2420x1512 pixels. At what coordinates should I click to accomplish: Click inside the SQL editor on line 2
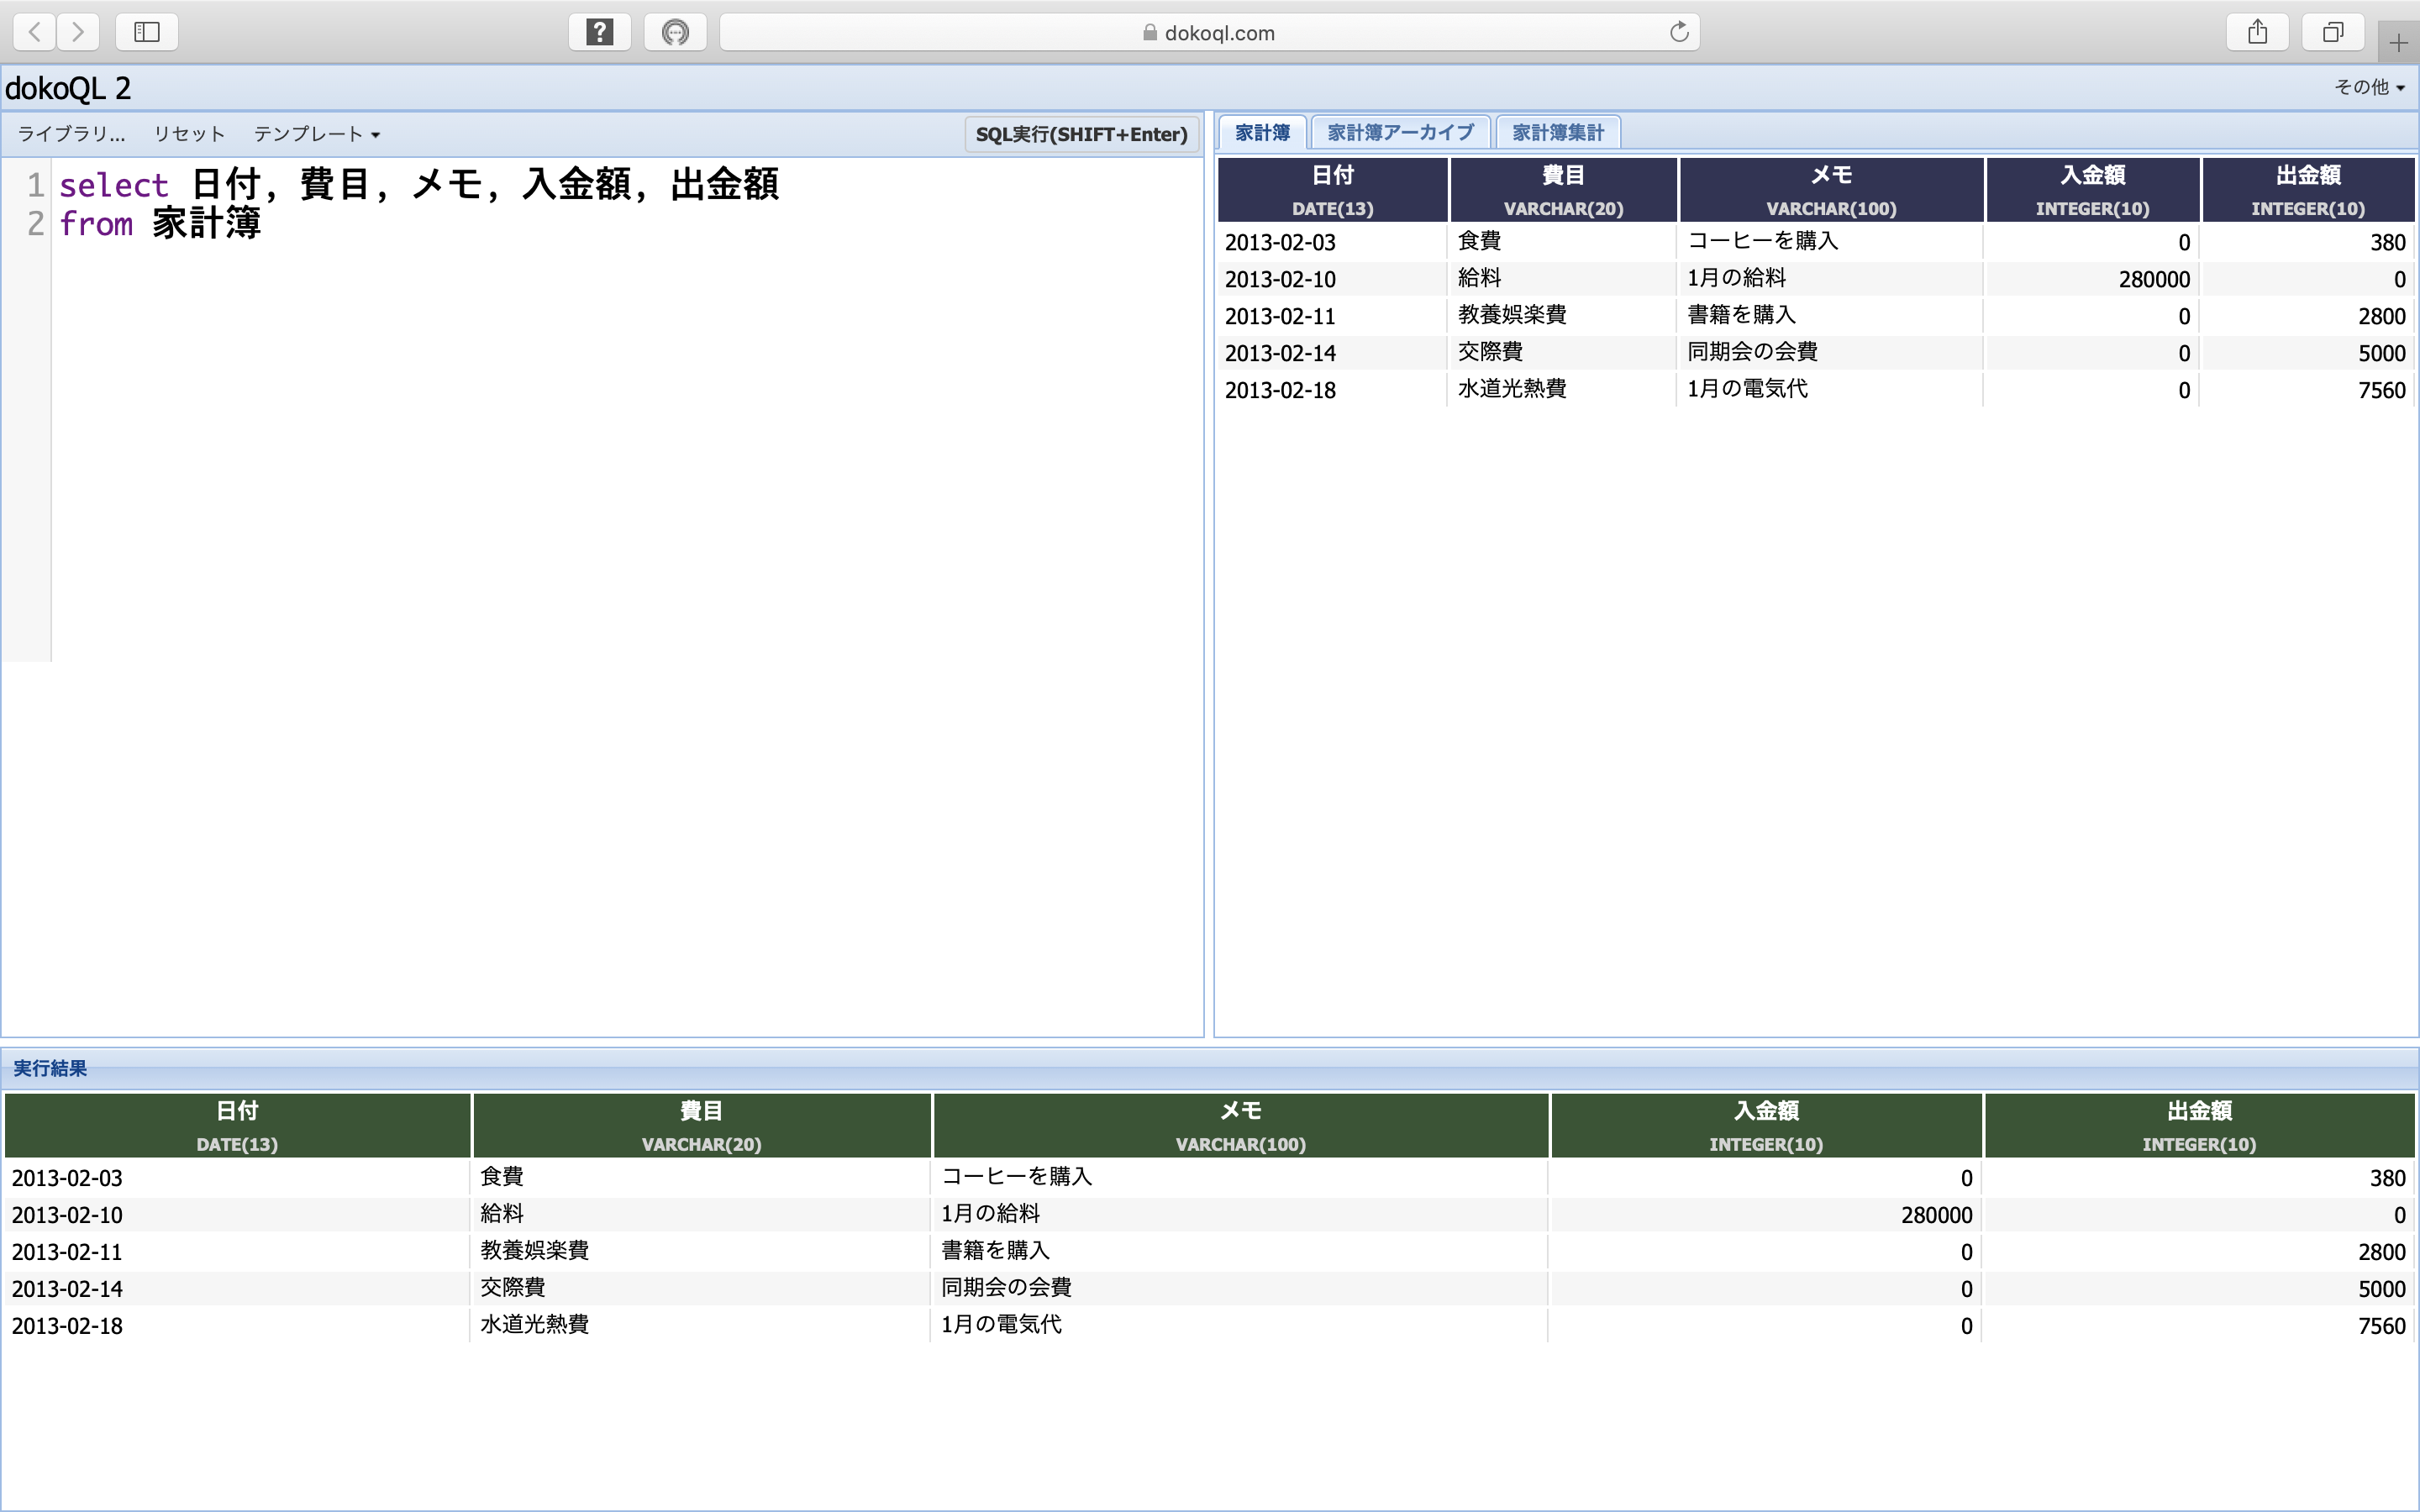coord(400,224)
